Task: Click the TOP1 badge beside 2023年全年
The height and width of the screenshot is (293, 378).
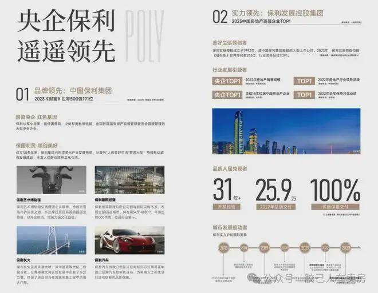Action: pyautogui.click(x=304, y=95)
